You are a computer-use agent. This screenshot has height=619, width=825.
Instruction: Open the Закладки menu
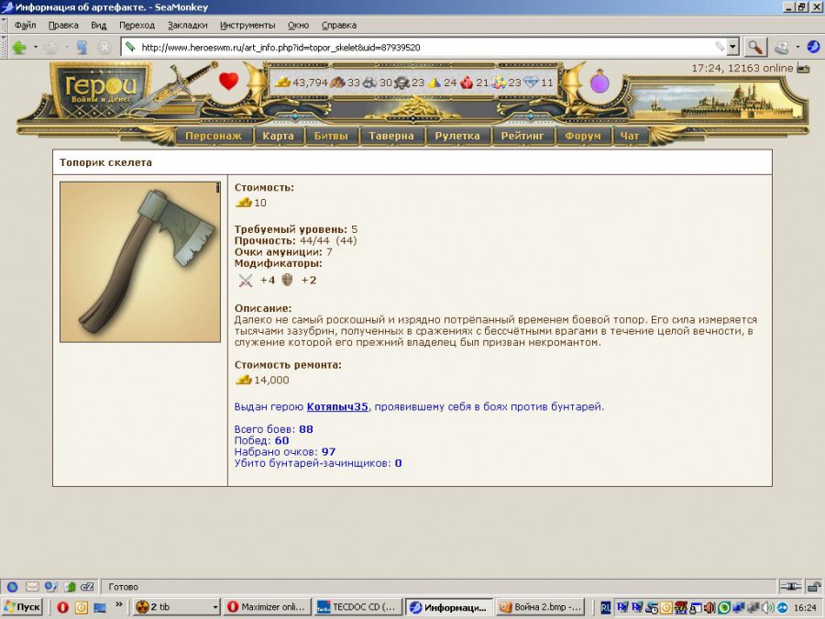(187, 25)
